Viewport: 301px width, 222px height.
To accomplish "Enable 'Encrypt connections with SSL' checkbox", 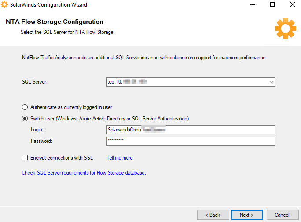I will click(25, 158).
